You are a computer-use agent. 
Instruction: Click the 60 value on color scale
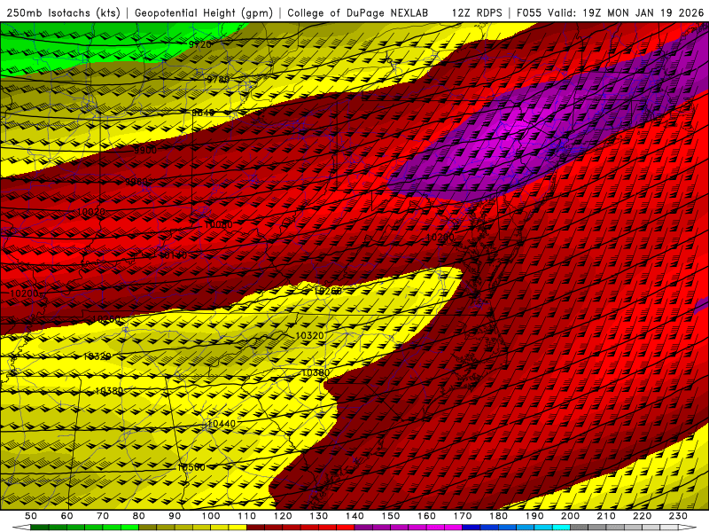pos(67,516)
